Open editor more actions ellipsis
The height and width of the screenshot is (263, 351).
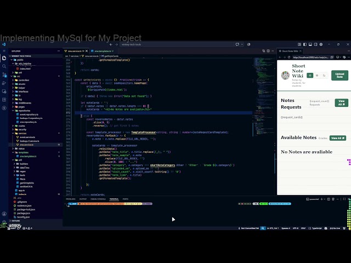[273, 51]
